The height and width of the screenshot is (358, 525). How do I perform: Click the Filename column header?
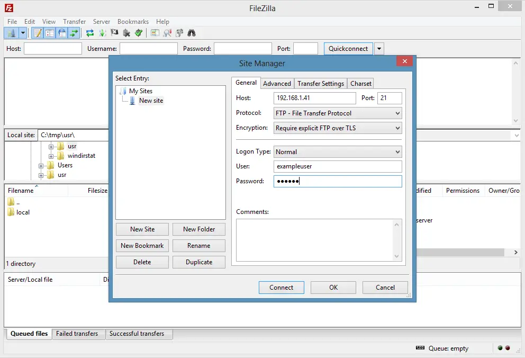(x=36, y=190)
